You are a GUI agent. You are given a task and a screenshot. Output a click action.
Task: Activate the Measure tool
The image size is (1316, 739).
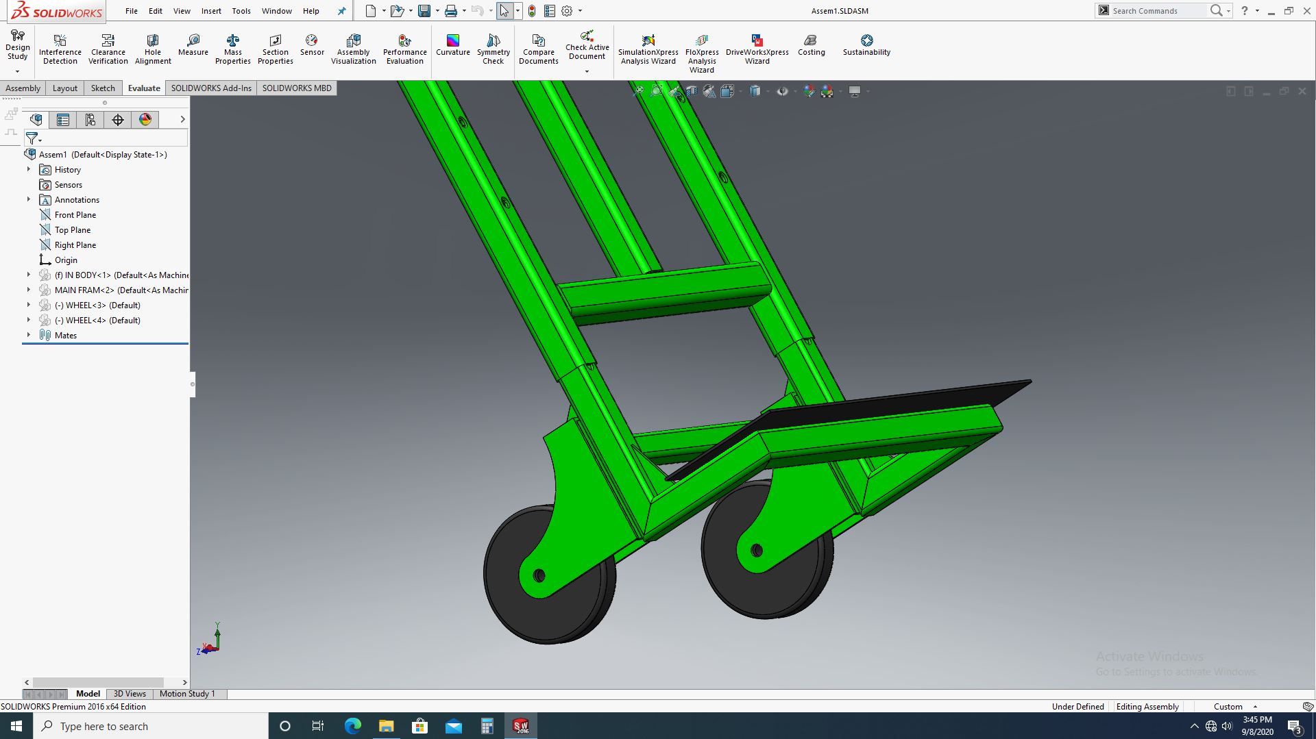click(193, 45)
